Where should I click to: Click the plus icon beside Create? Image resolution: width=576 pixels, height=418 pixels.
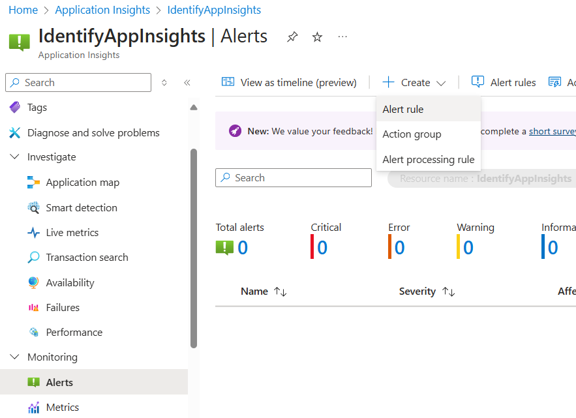click(388, 82)
